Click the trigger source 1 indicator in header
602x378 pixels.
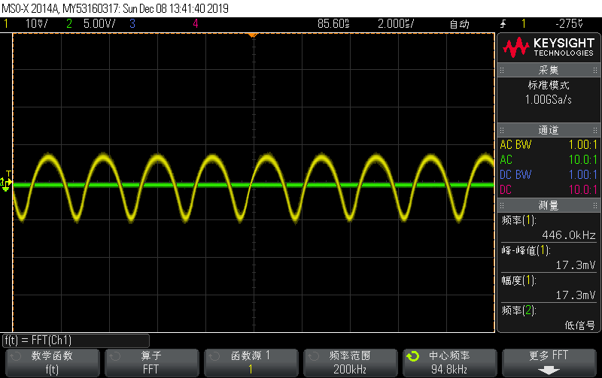[524, 24]
